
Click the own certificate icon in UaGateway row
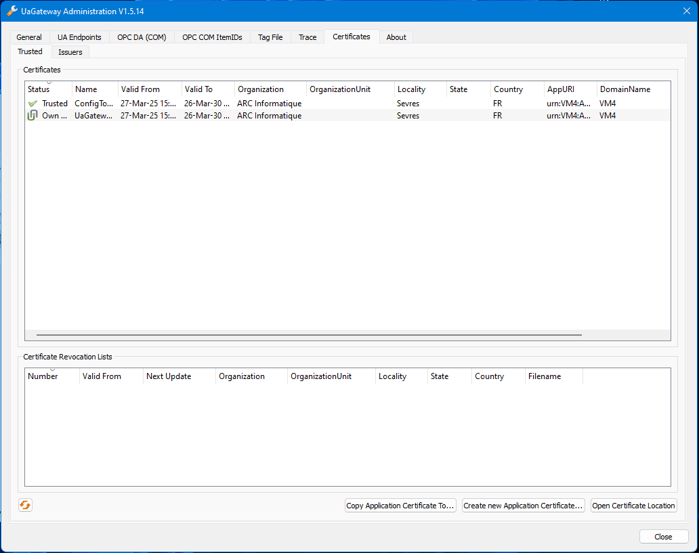pos(33,116)
